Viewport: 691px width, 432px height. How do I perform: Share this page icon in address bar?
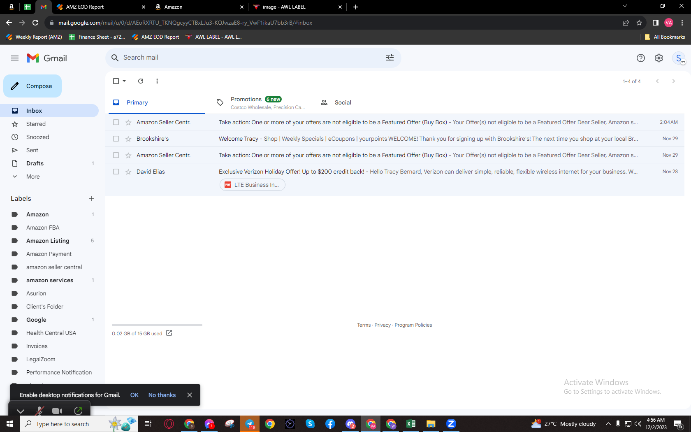click(x=626, y=23)
